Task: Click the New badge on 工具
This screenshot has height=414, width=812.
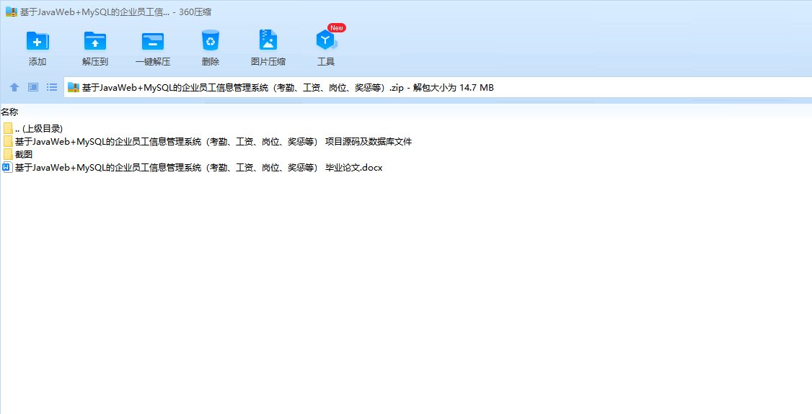Action: coord(337,28)
